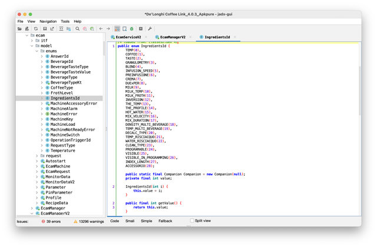Open the Navigation menu
This screenshot has width=377, height=247.
48,21
